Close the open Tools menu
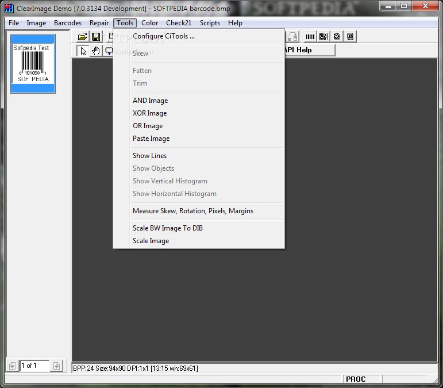Viewport: 443px width, 388px height. click(125, 23)
